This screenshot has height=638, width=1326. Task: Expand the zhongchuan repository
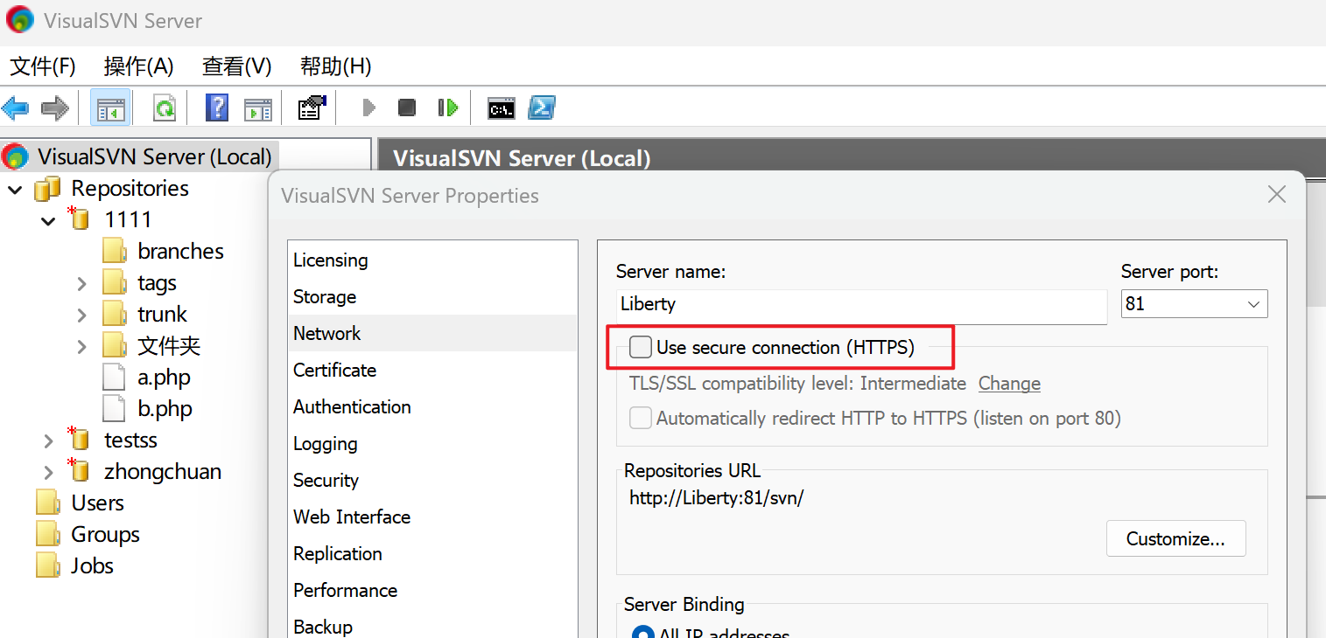[49, 472]
